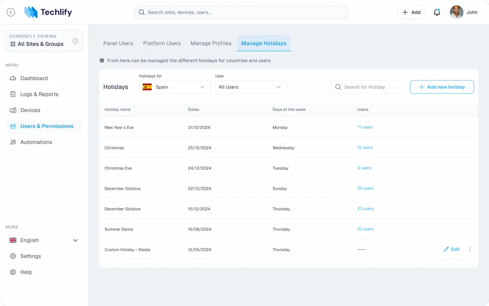Switch to Platform Users tab
The width and height of the screenshot is (489, 306).
pos(162,44)
